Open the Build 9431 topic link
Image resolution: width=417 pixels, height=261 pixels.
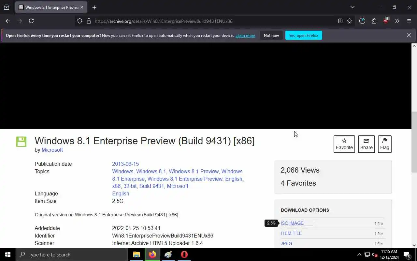pos(151,186)
